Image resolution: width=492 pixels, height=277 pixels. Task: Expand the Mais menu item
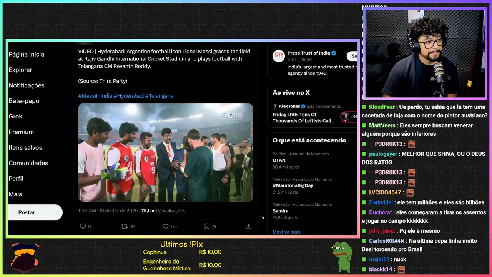15,194
